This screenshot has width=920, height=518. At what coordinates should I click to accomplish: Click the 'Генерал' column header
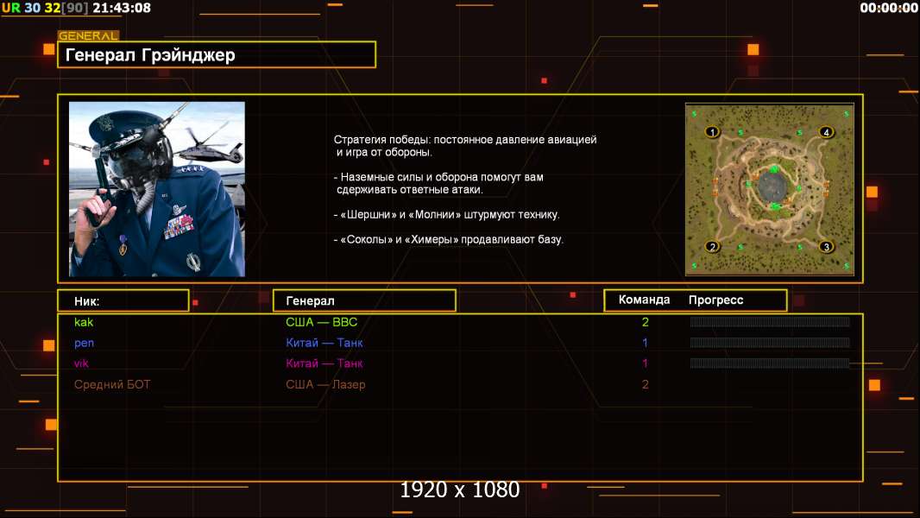click(364, 300)
